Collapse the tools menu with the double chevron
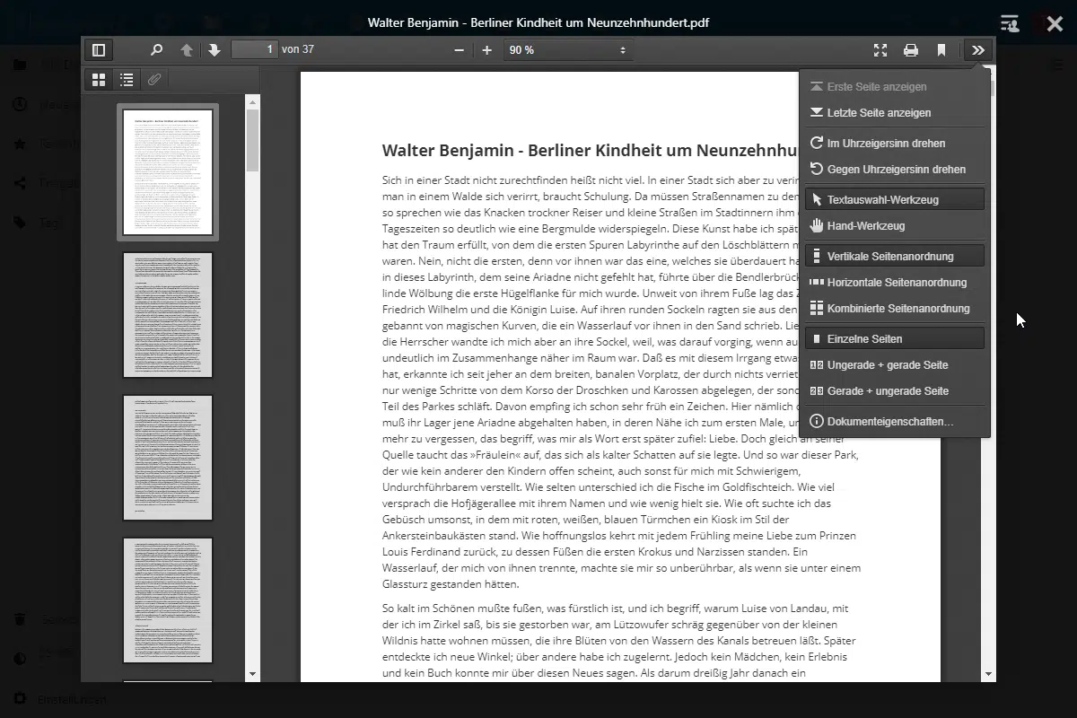The image size is (1077, 718). coord(978,50)
